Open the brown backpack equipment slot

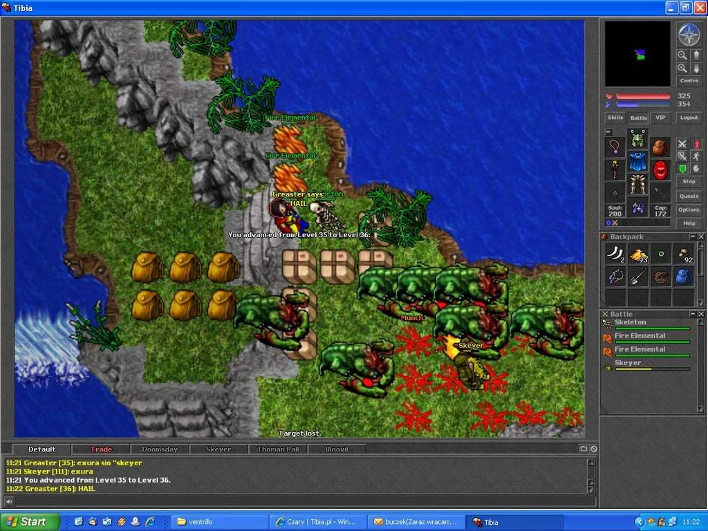coord(660,147)
